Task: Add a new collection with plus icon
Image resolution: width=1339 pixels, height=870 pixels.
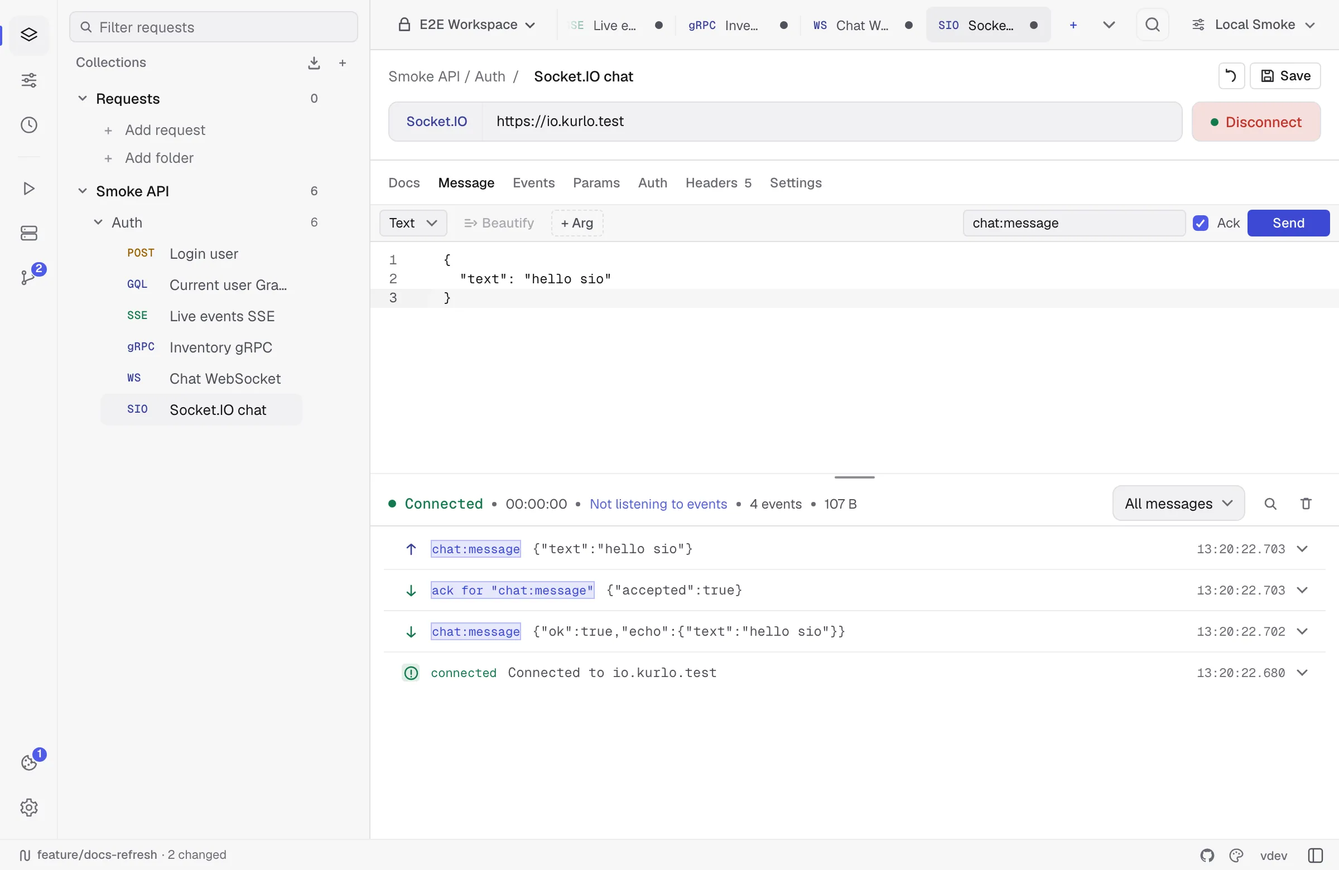Action: (x=342, y=63)
